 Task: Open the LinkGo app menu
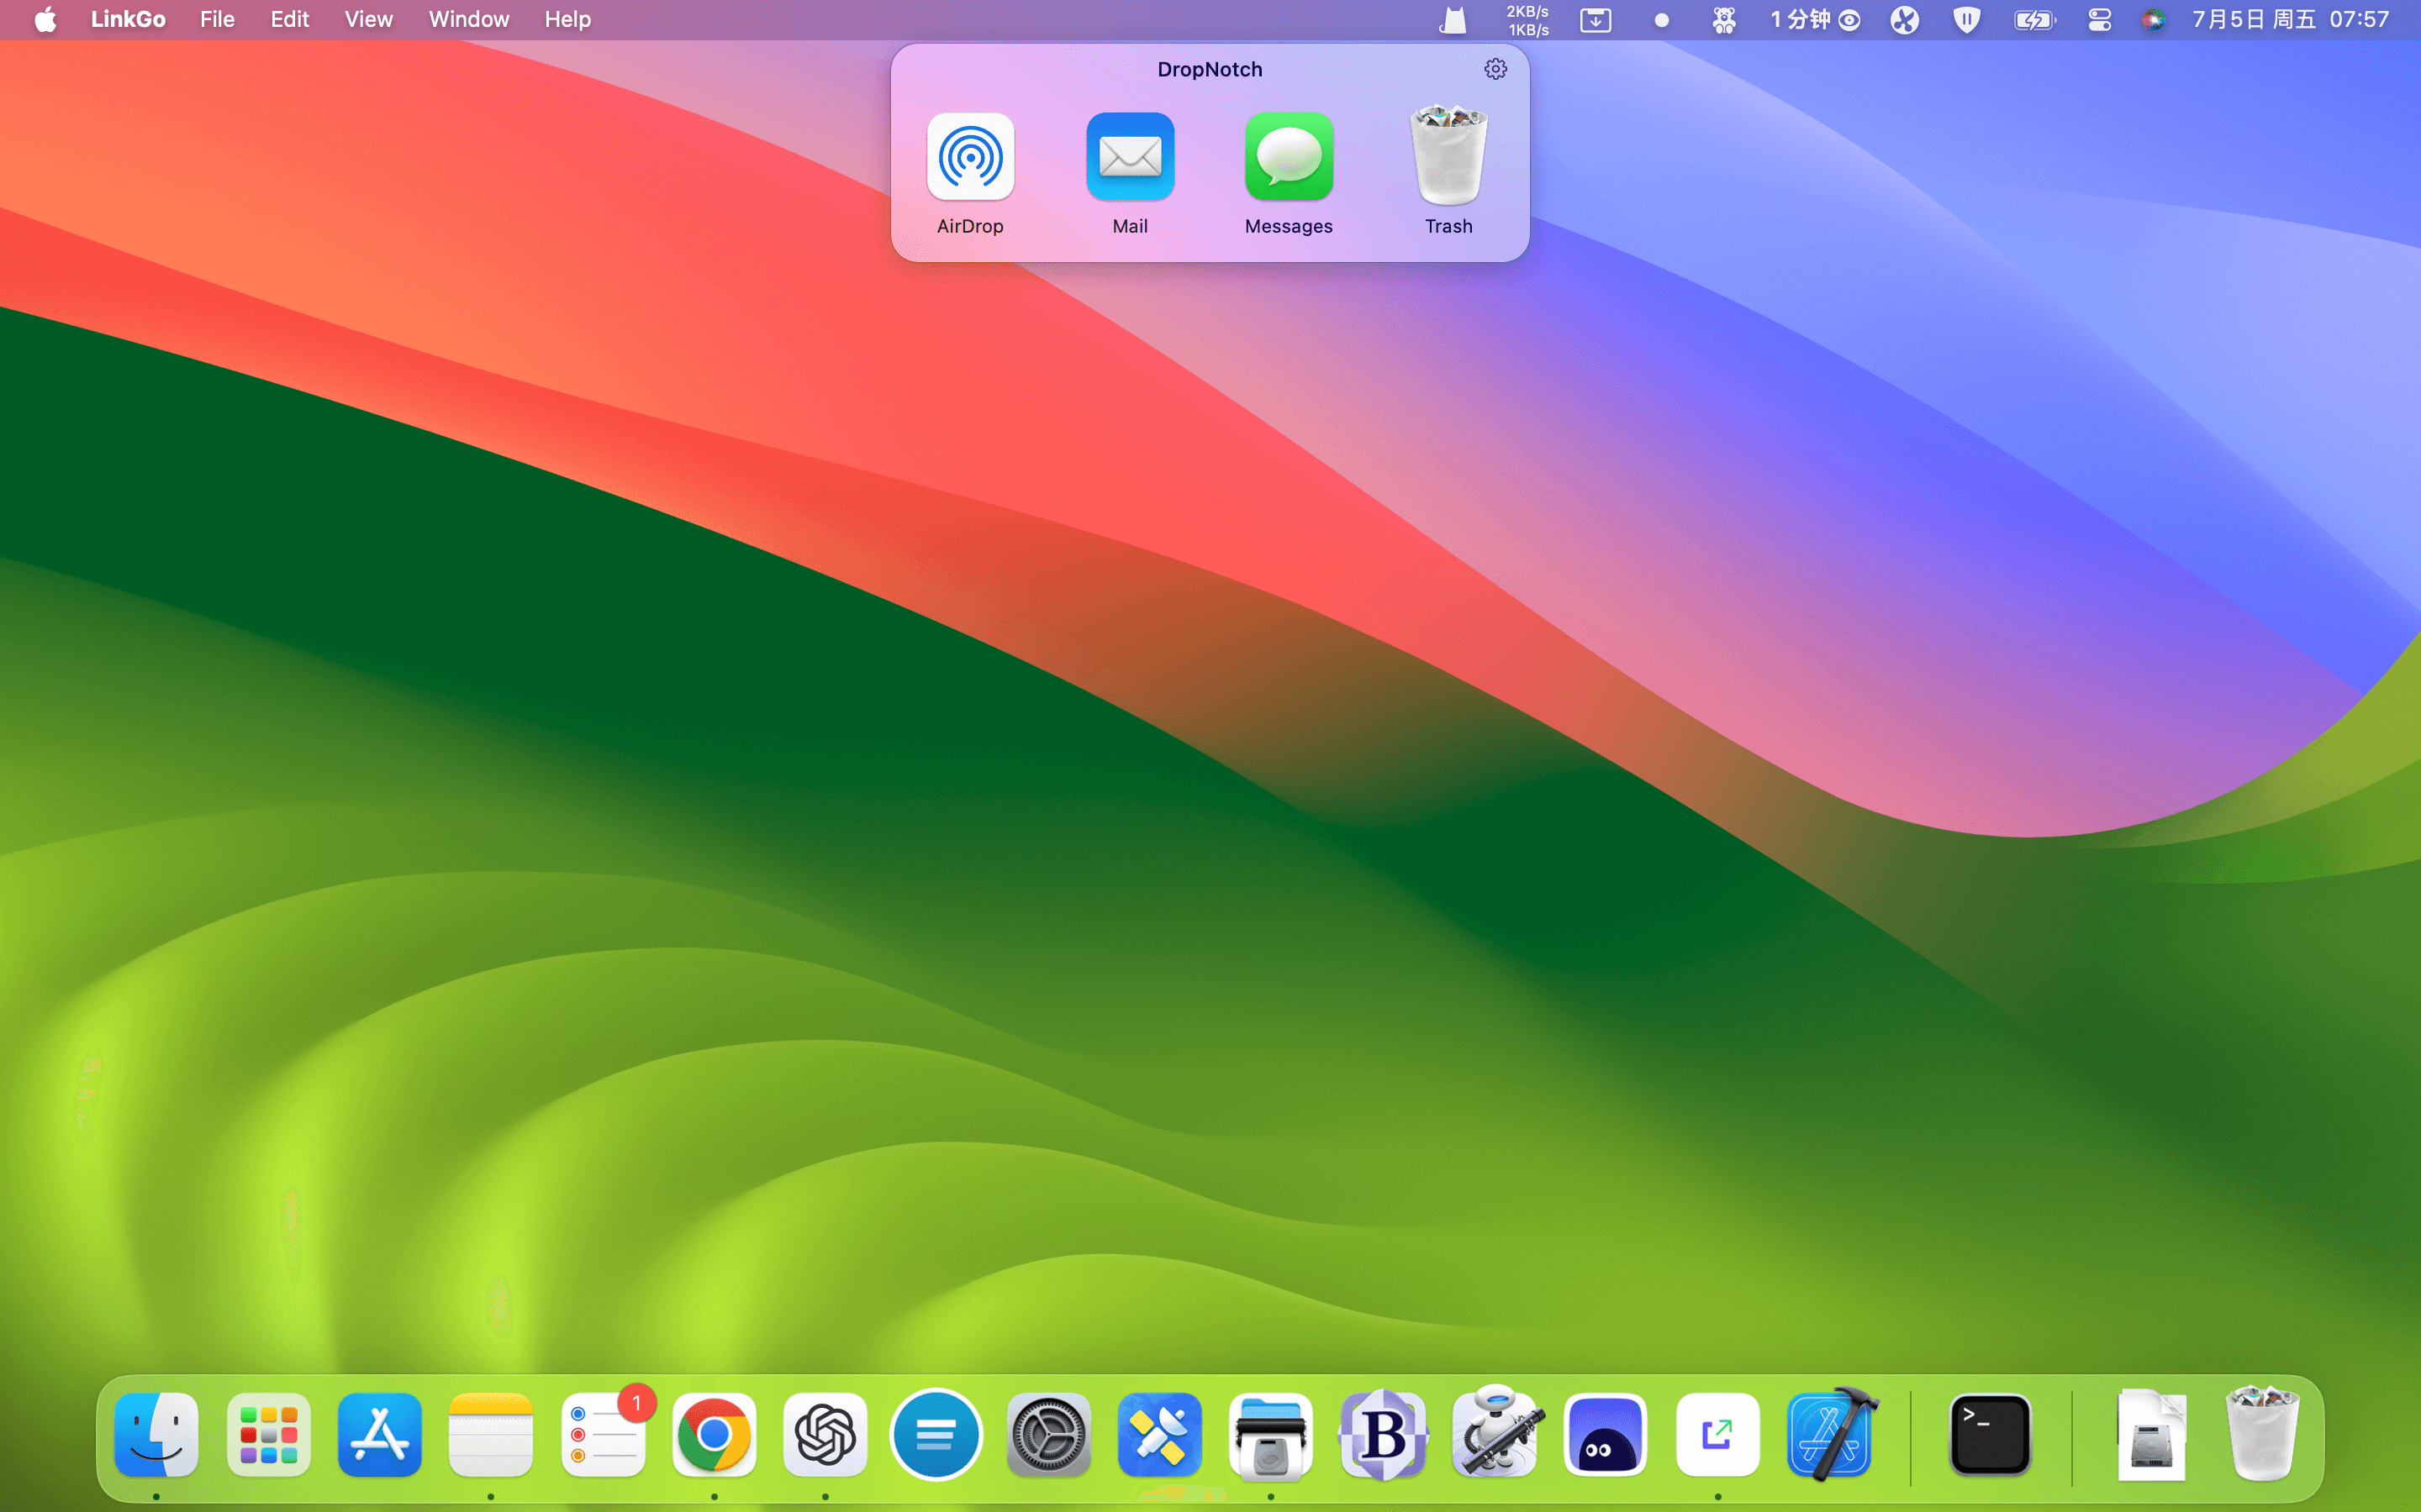coord(128,20)
